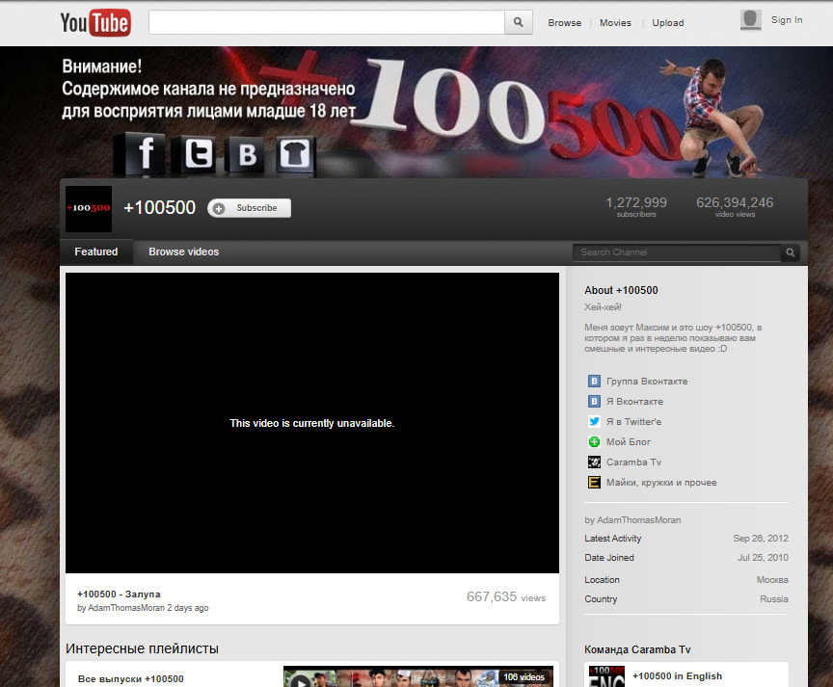Viewport: 833px width, 687px height.
Task: Click the +100500 channel name heading
Action: (159, 207)
